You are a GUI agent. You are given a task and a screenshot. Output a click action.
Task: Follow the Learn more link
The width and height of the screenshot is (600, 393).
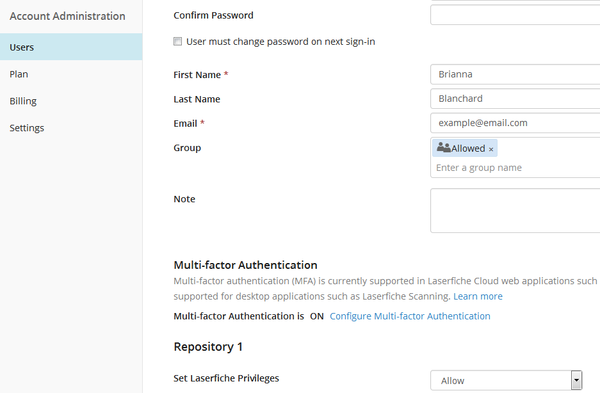[x=478, y=296]
